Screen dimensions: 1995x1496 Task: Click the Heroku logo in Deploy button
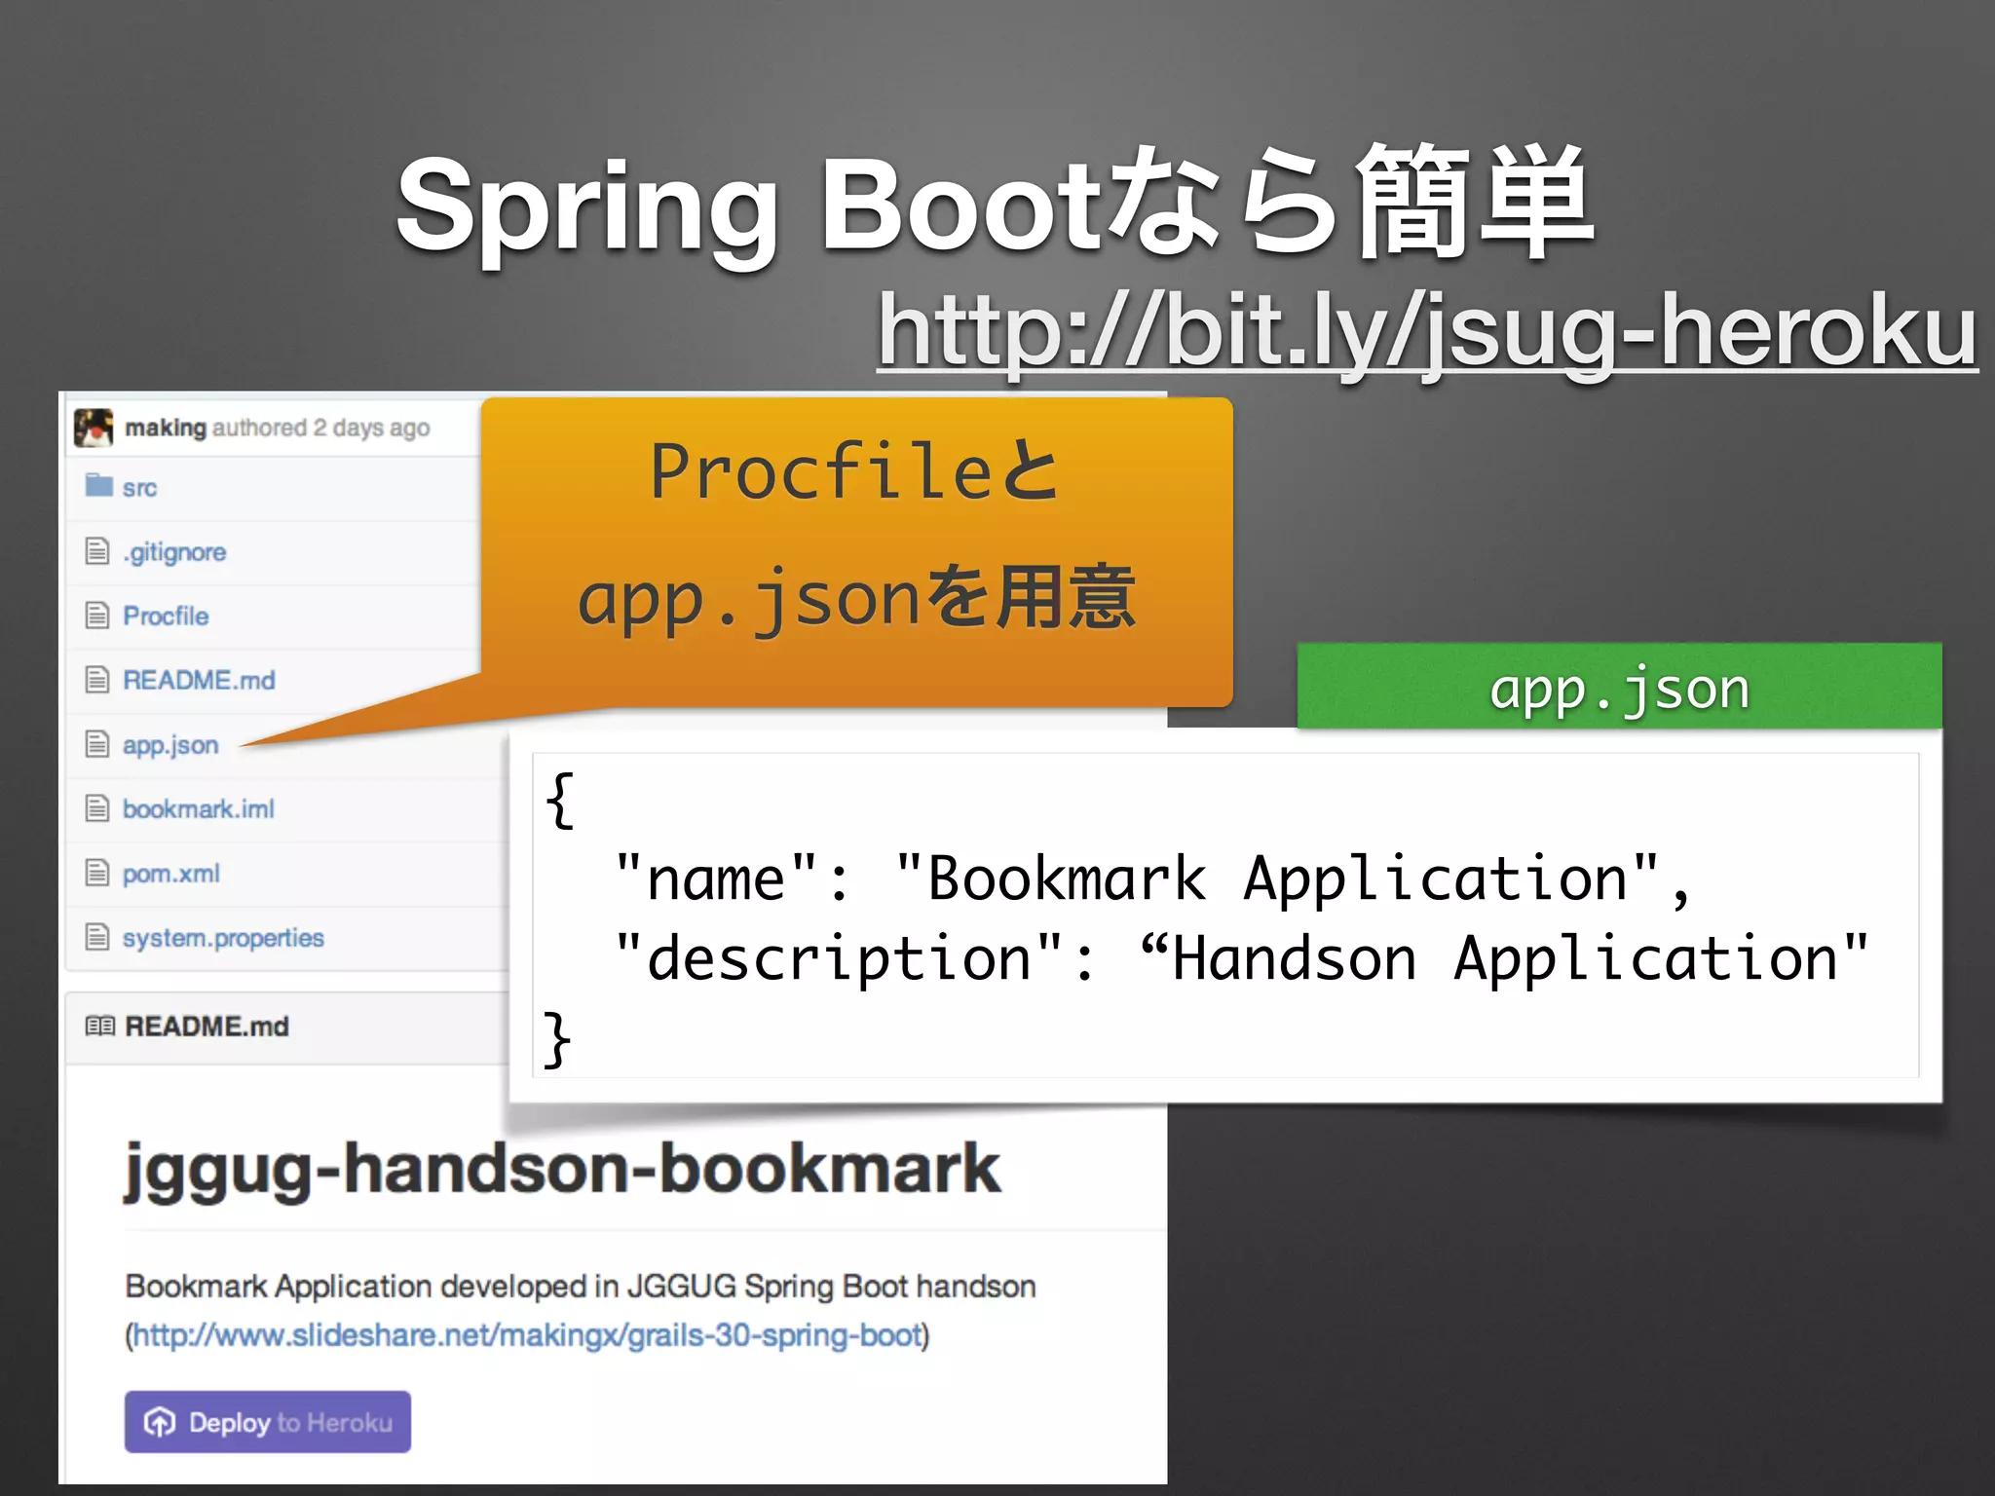[160, 1423]
